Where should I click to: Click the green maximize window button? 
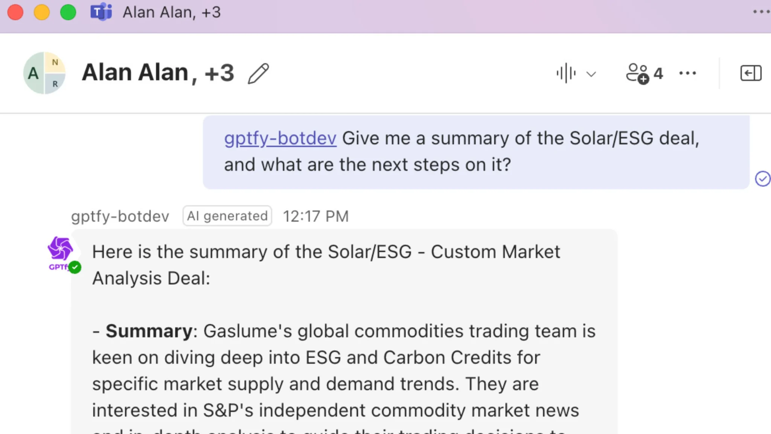(x=68, y=12)
